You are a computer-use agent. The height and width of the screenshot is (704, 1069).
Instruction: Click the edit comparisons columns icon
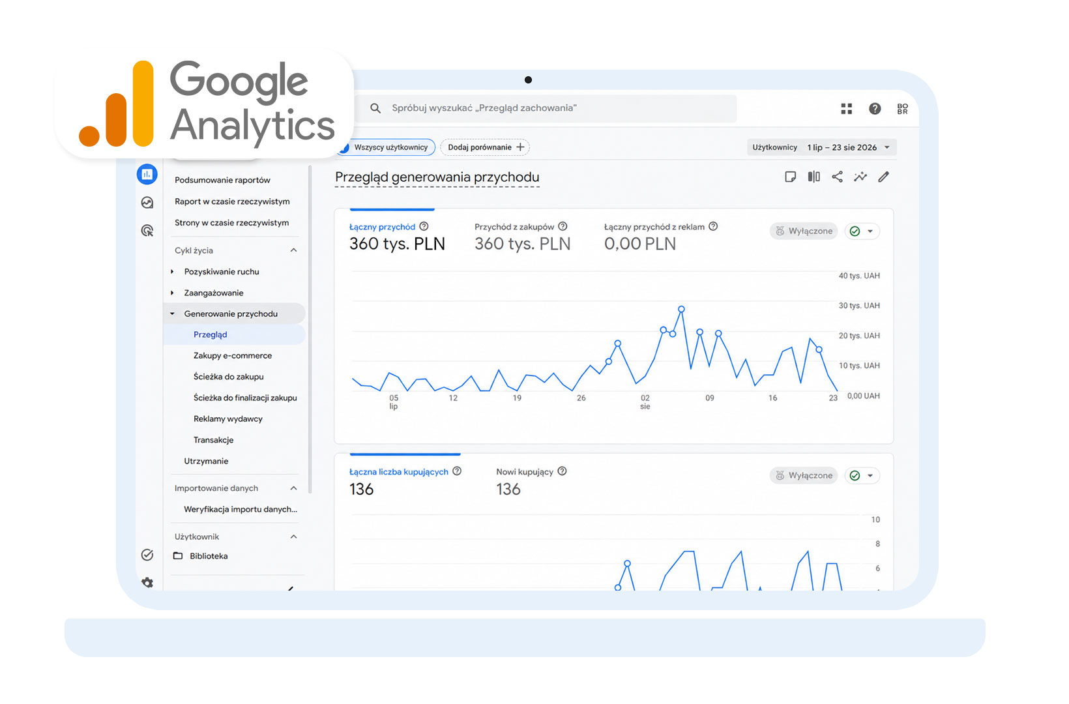814,177
